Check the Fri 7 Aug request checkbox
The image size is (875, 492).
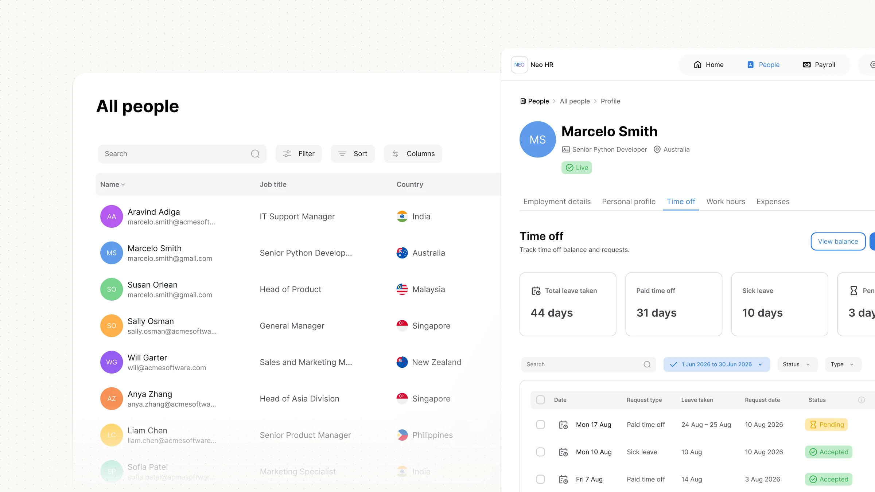tap(540, 480)
